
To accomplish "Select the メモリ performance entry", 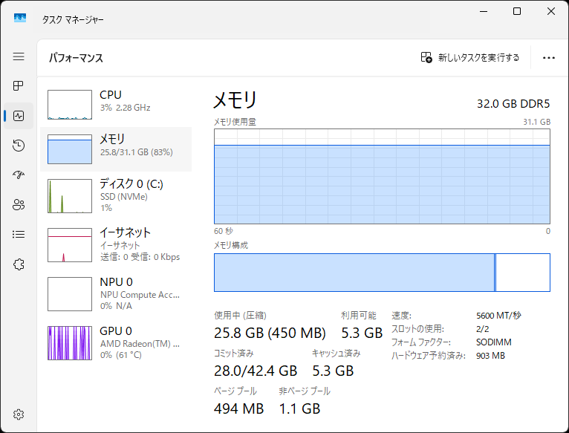I will 116,149.
